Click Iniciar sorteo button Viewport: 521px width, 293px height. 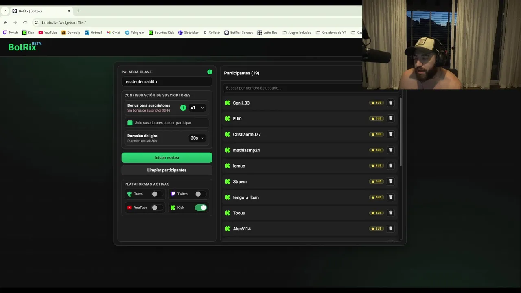coord(167,157)
